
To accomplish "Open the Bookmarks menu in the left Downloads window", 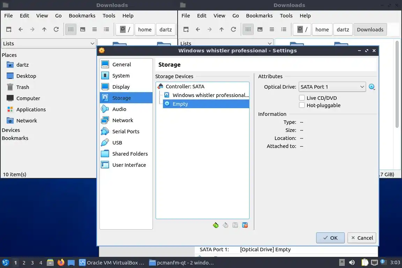I will 82,16.
